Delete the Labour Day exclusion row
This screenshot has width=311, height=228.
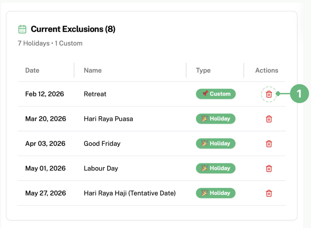(269, 169)
